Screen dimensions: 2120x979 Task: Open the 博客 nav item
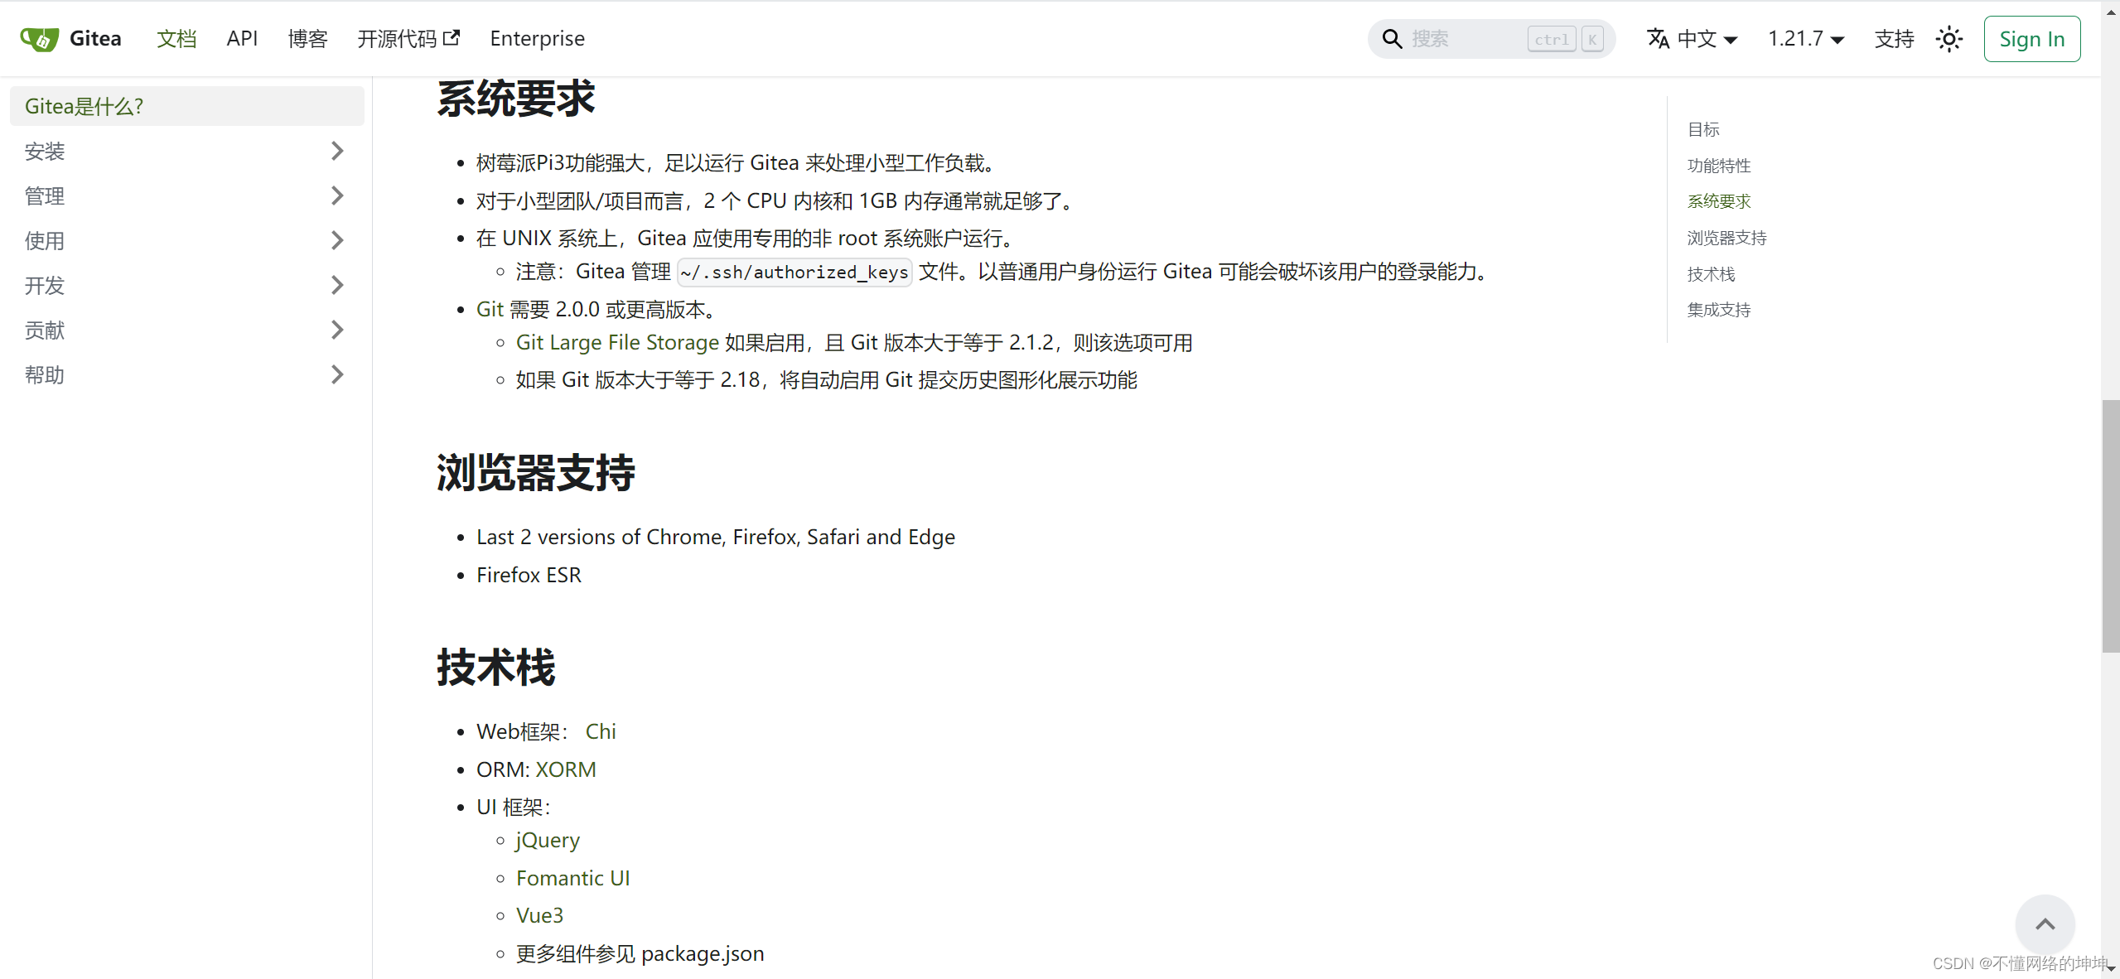(307, 39)
